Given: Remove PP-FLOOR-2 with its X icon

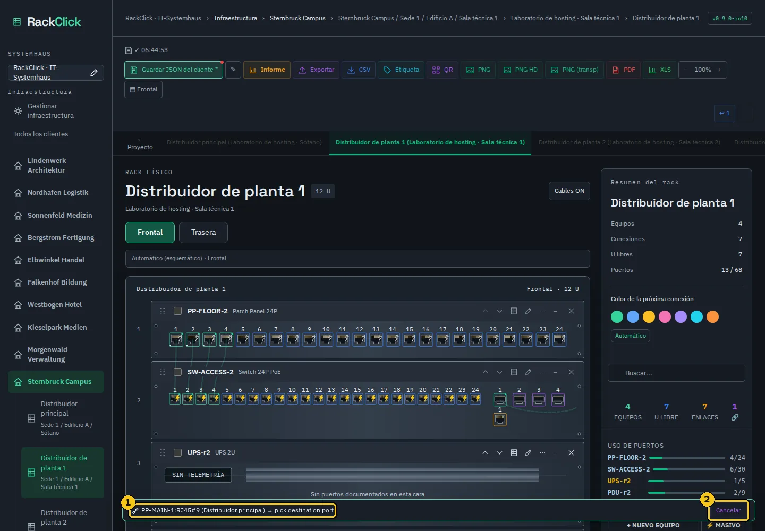Looking at the screenshot, I should [571, 311].
